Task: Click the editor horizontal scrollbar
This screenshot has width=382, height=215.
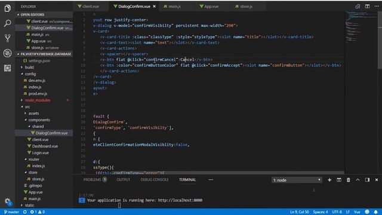Action: [209, 173]
